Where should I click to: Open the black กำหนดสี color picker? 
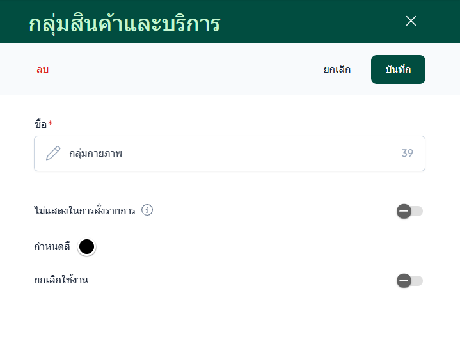coord(86,246)
